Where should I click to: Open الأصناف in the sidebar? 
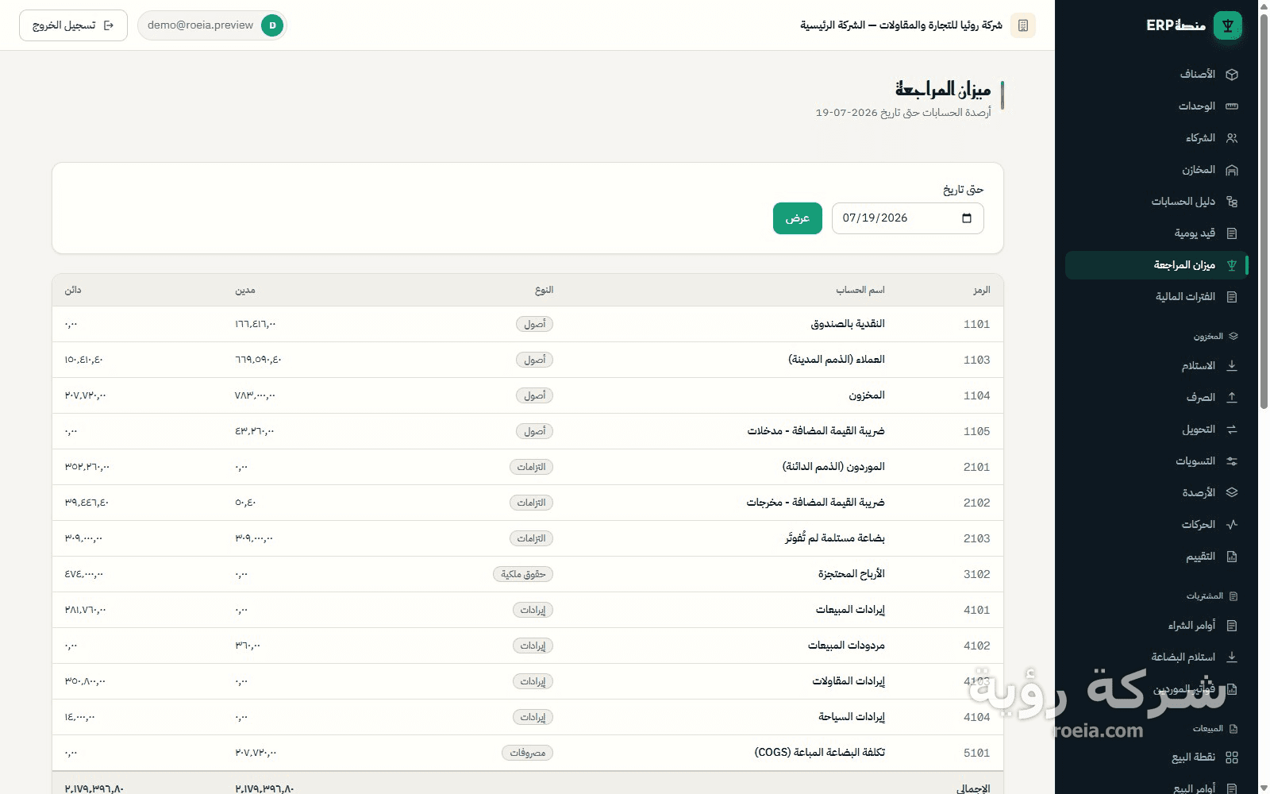[1156, 75]
